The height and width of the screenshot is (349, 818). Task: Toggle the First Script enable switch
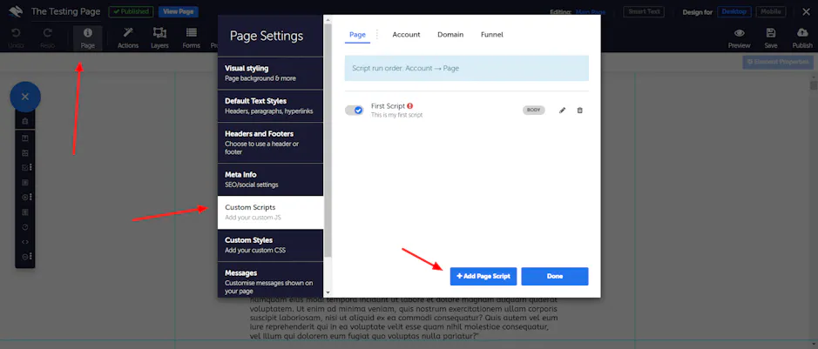pyautogui.click(x=355, y=111)
